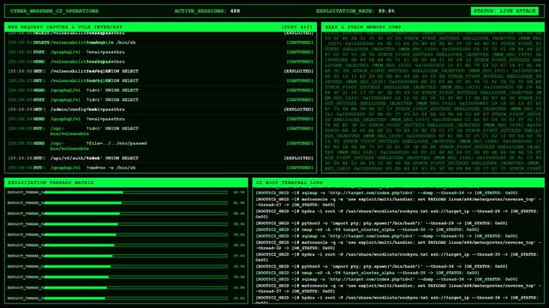Click the Web Request Capture & Vuln Intercept header
Image resolution: width=549 pixels, height=308 pixels.
point(161,27)
